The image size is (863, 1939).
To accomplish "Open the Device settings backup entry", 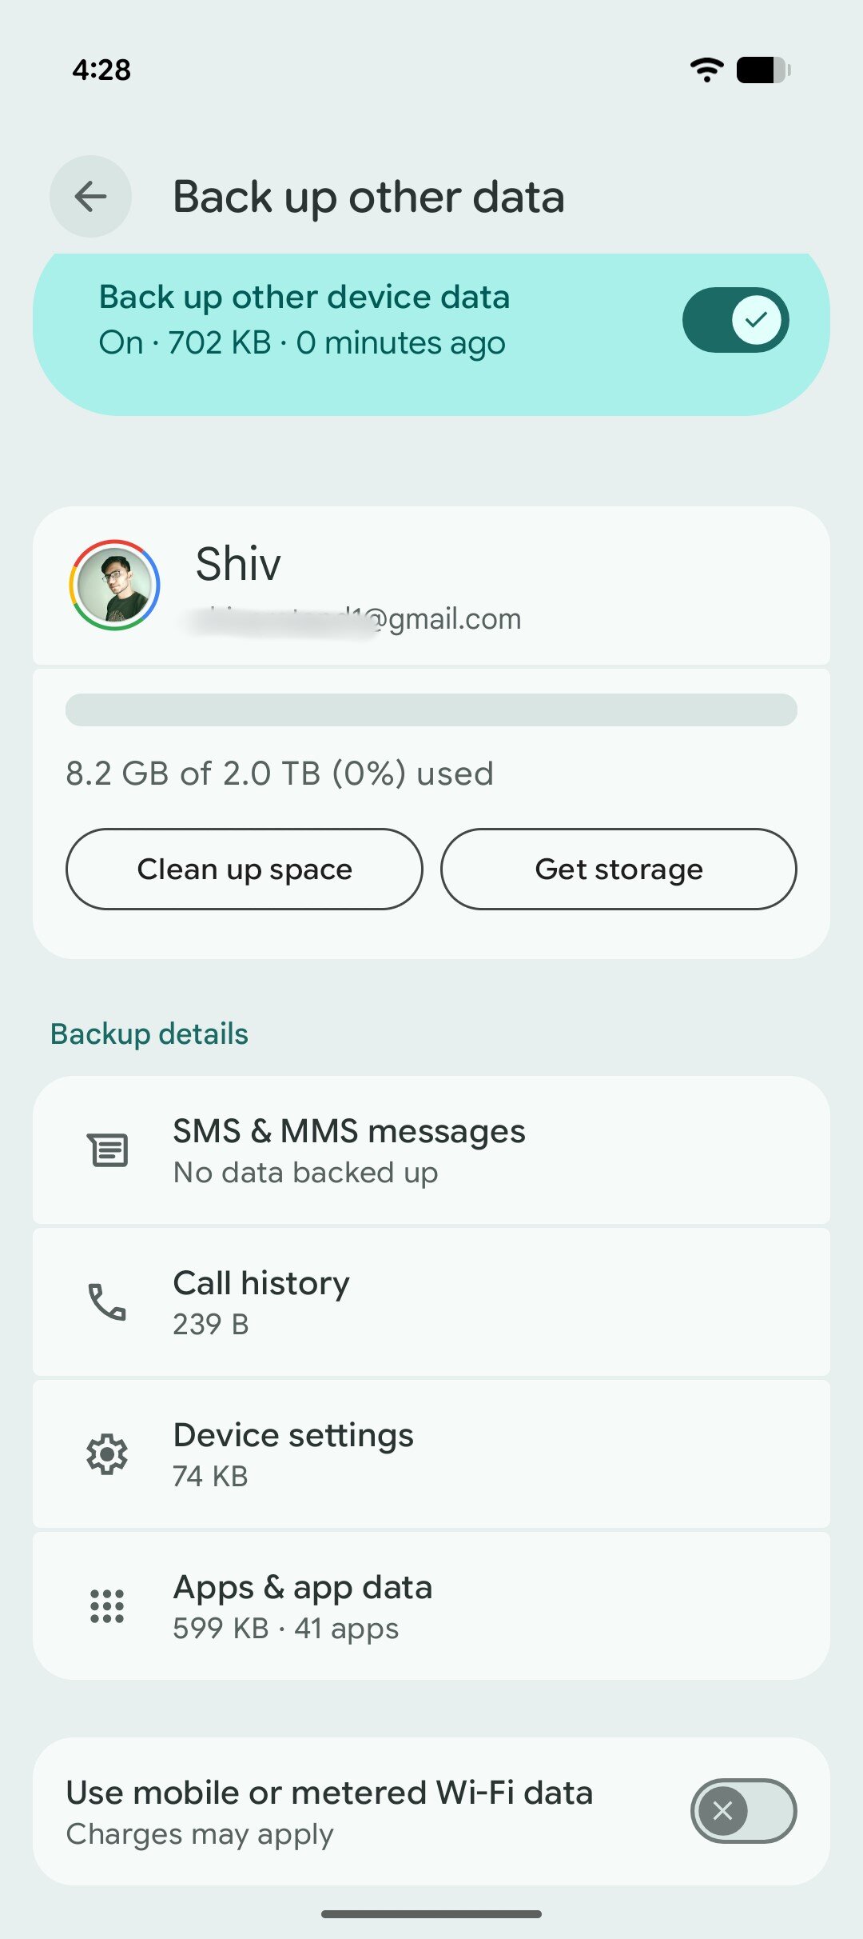I will 431,1453.
